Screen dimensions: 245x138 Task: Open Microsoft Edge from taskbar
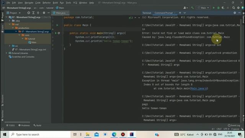pos(114,135)
